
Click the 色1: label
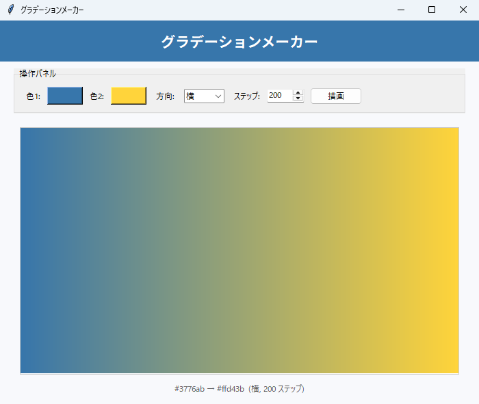[x=34, y=96]
